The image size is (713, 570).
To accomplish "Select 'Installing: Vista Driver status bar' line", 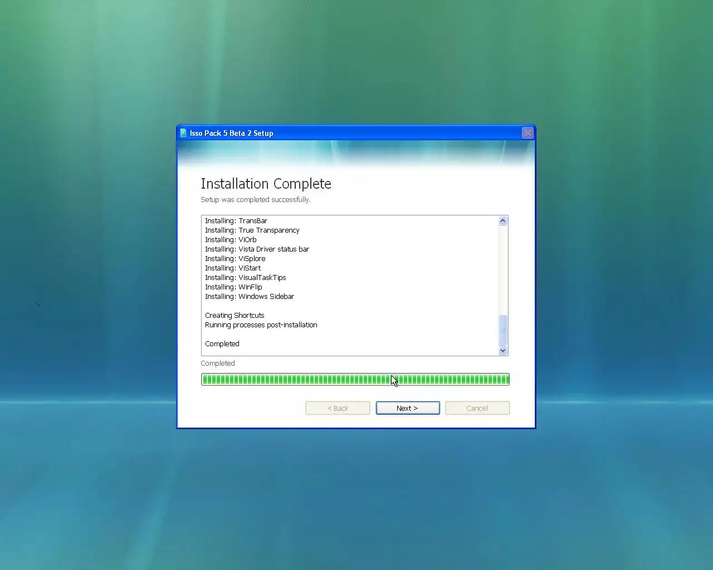I will tap(257, 249).
